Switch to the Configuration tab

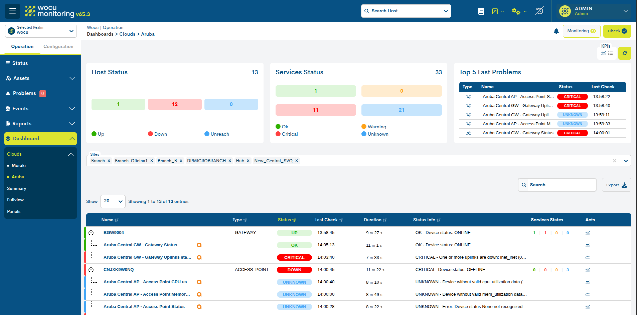(x=58, y=47)
